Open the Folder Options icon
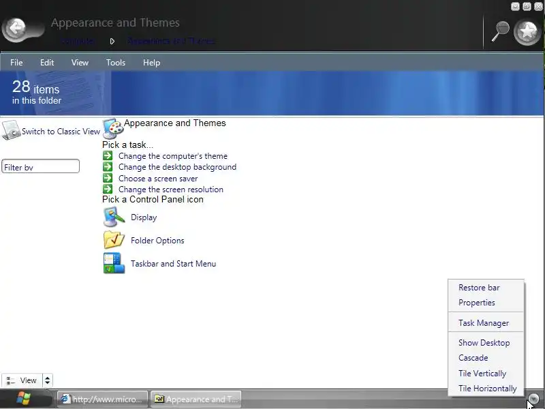The height and width of the screenshot is (409, 545). (114, 240)
